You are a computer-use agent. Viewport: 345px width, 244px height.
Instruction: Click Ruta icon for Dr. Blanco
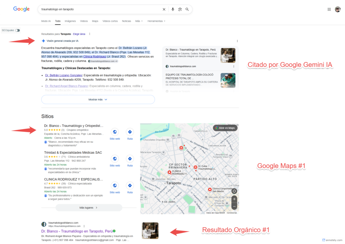[x=130, y=132]
